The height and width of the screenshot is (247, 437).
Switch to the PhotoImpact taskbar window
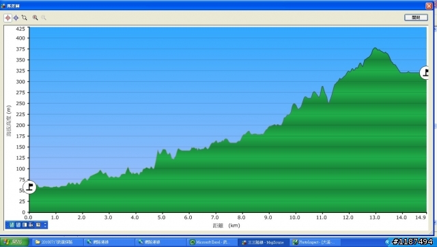(315, 242)
